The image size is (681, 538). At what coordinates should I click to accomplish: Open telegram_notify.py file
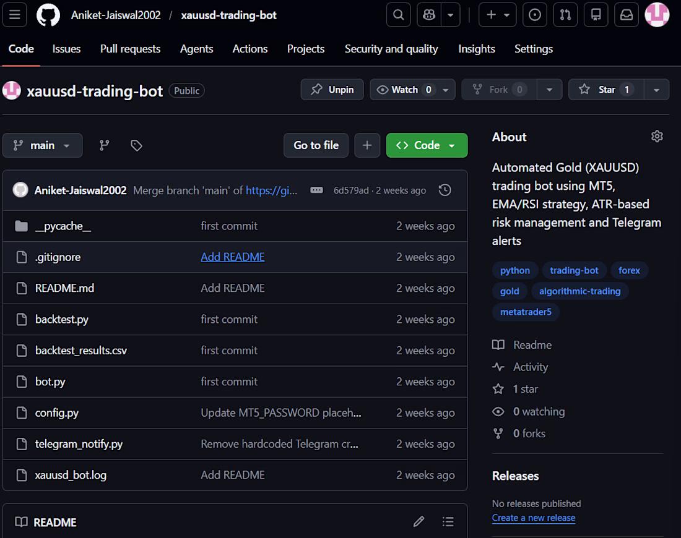click(x=79, y=444)
